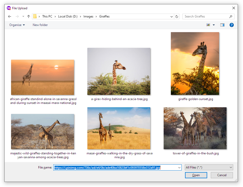Viewport: 243px width, 187px height.
Task: Click the Open button
Action: click(196, 175)
